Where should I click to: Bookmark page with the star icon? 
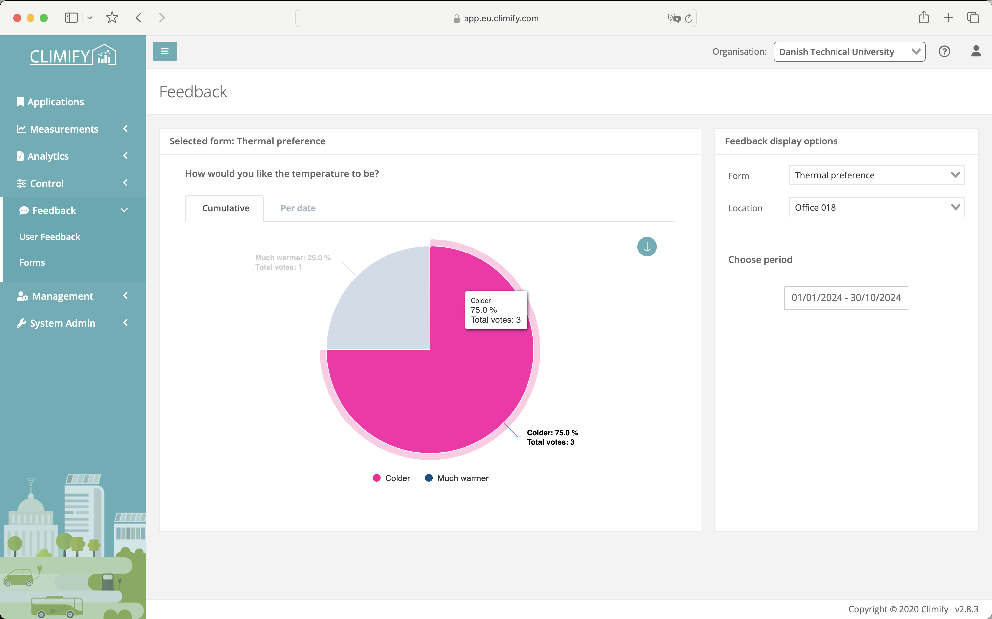pyautogui.click(x=112, y=18)
